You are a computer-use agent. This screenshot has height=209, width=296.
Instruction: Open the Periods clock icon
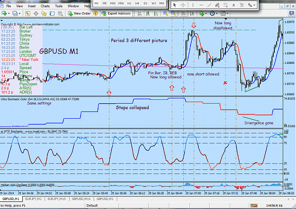pyautogui.click(x=212, y=13)
